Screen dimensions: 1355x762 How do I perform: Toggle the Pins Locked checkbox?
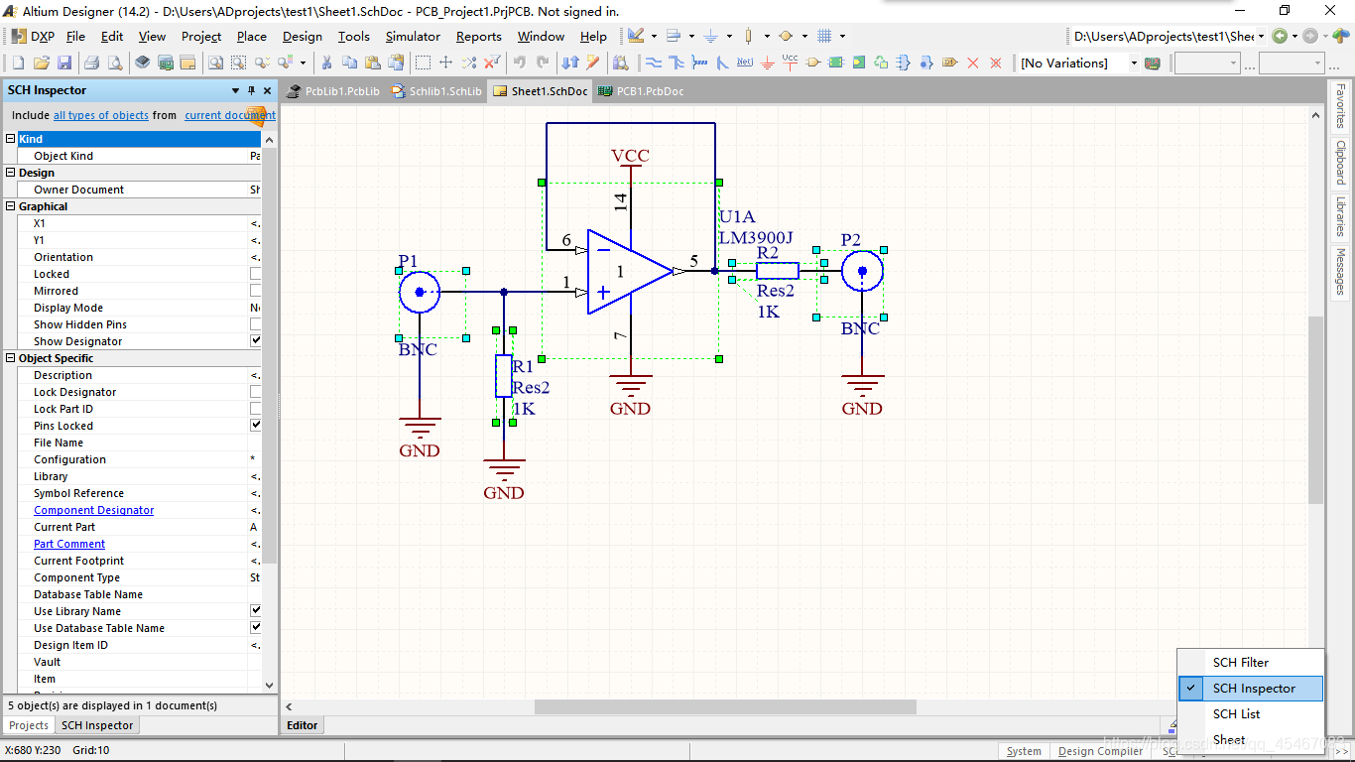(256, 426)
